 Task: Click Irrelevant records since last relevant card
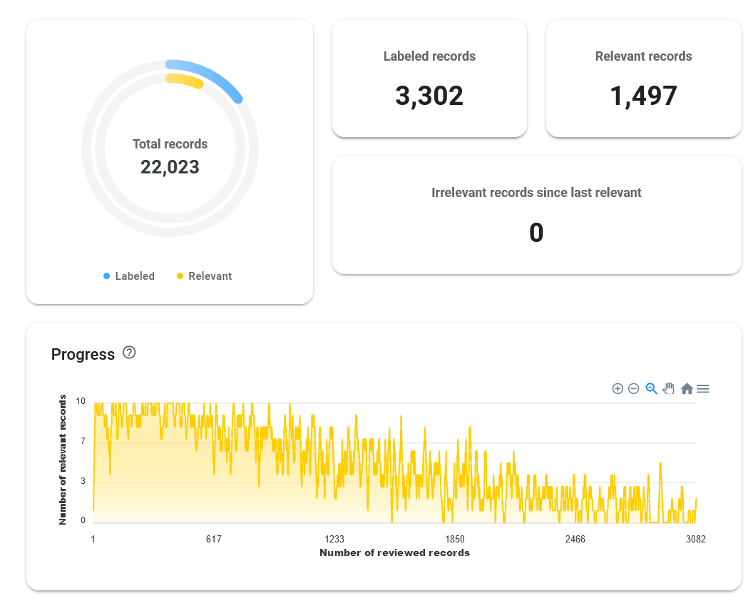coord(537,216)
